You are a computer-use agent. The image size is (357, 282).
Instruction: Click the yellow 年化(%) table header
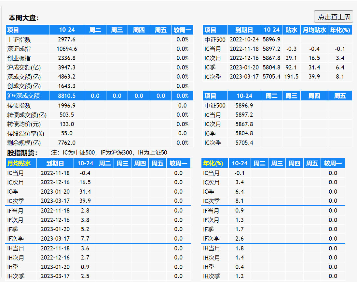click(213, 163)
